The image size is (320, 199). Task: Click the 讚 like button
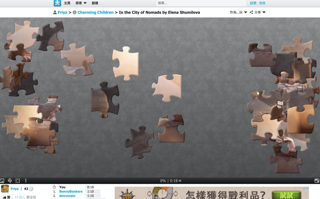[6, 197]
